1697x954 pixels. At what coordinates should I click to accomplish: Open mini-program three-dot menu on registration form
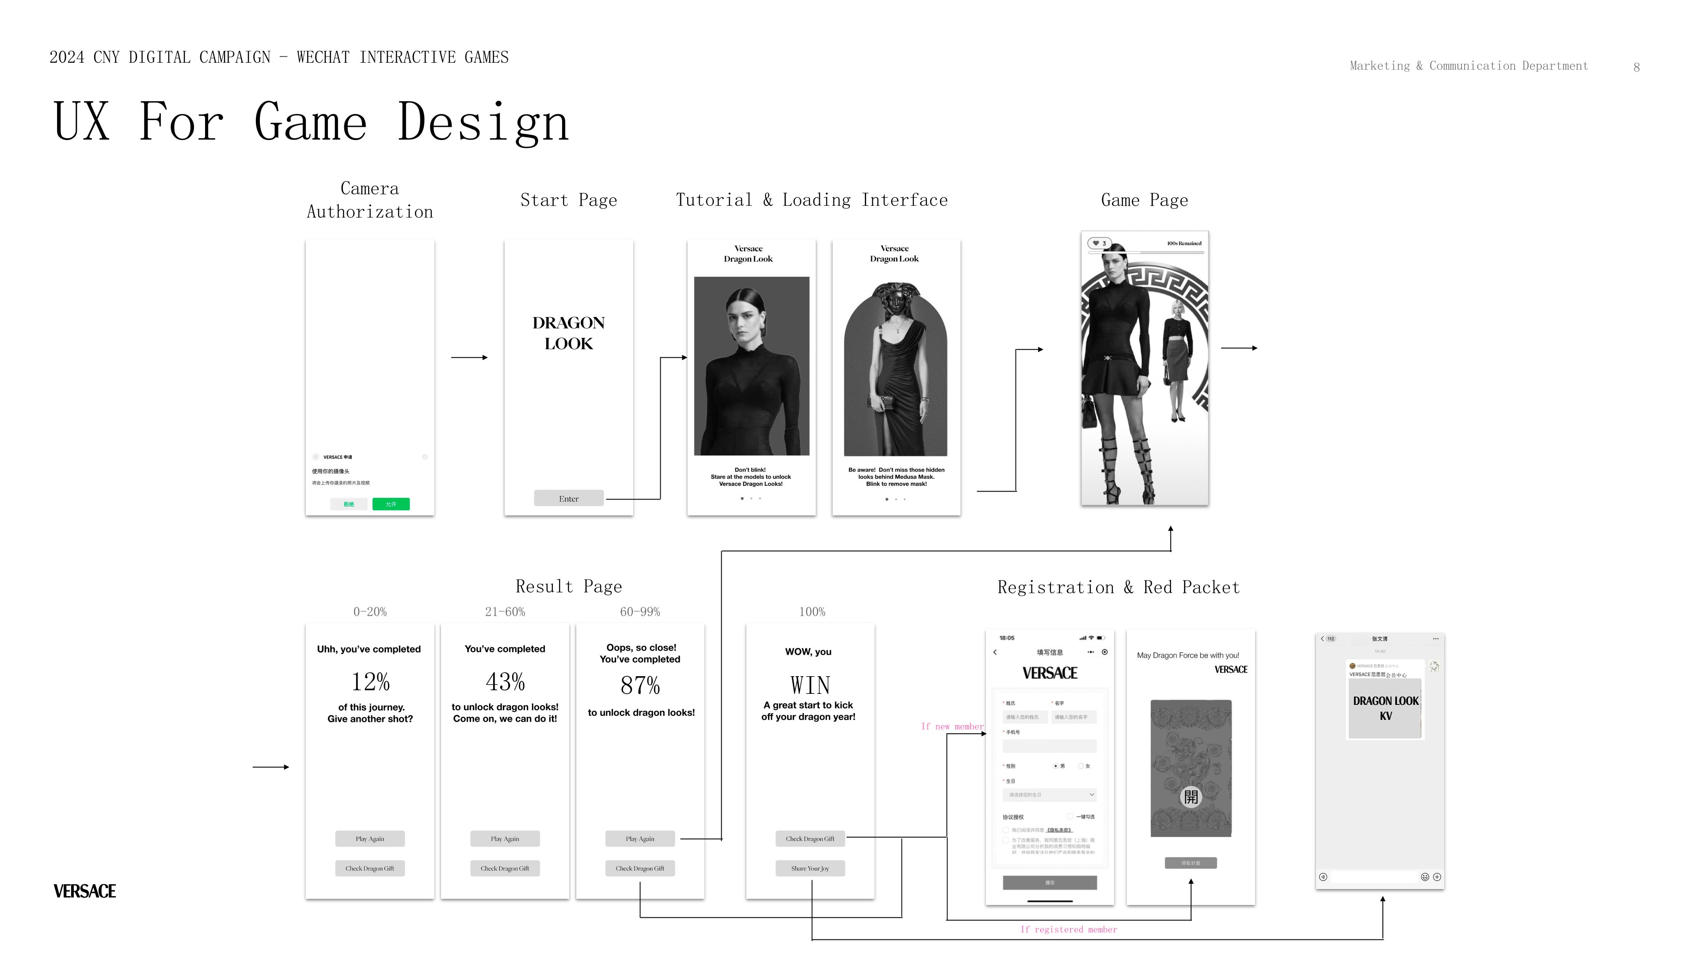(x=1091, y=652)
